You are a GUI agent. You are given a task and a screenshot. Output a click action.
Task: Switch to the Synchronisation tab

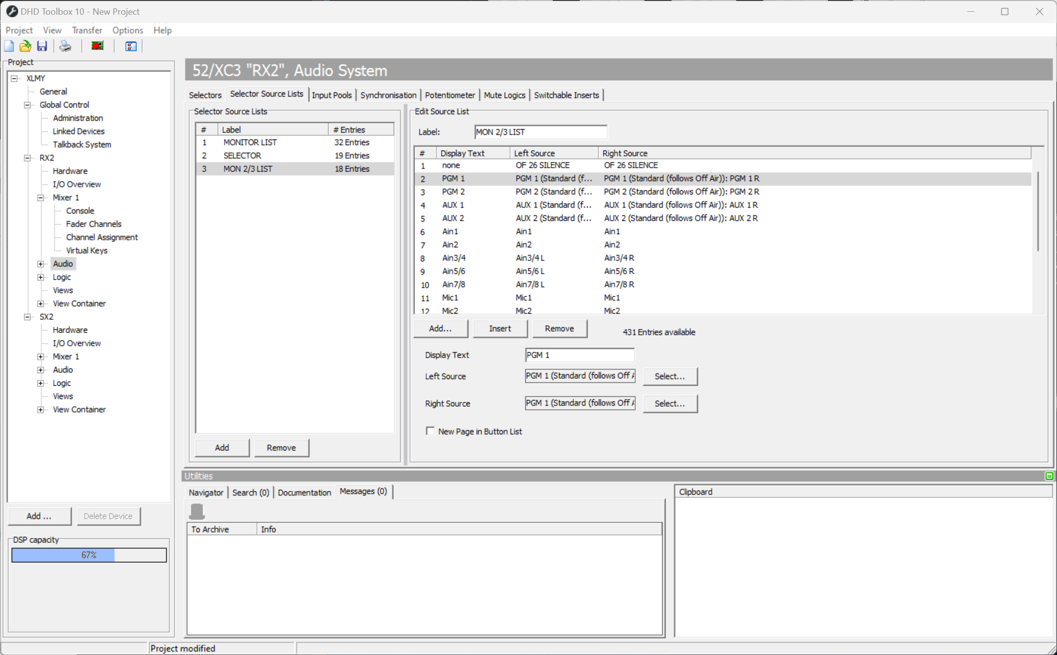[x=388, y=95]
